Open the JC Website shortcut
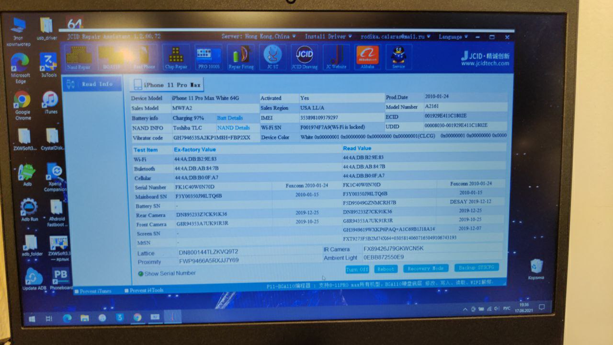The height and width of the screenshot is (345, 613). click(336, 58)
